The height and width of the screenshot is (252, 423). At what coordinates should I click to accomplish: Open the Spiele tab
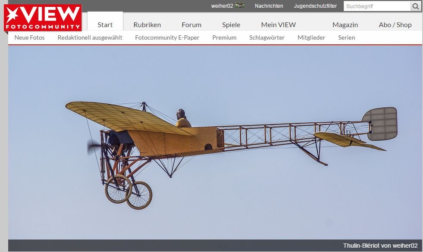point(231,25)
